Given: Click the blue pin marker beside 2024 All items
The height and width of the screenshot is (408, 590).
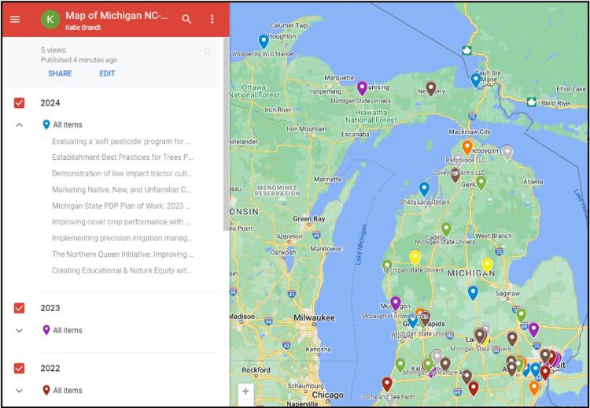Looking at the screenshot, I should coord(46,124).
